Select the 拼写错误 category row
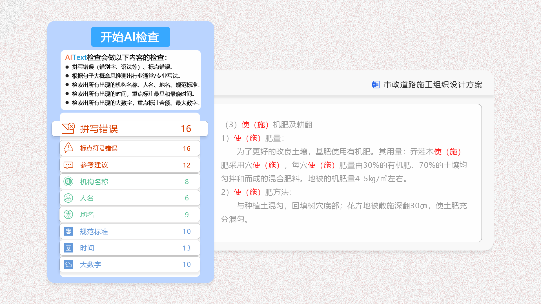This screenshot has width=541, height=304. pyautogui.click(x=130, y=129)
